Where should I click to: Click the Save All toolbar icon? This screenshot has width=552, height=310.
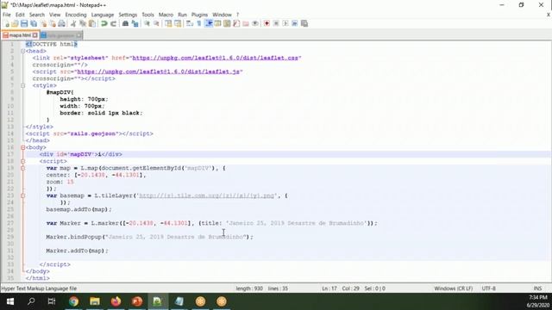click(x=34, y=23)
